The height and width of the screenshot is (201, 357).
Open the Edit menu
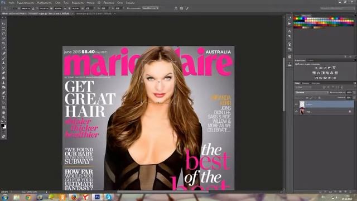click(x=26, y=3)
